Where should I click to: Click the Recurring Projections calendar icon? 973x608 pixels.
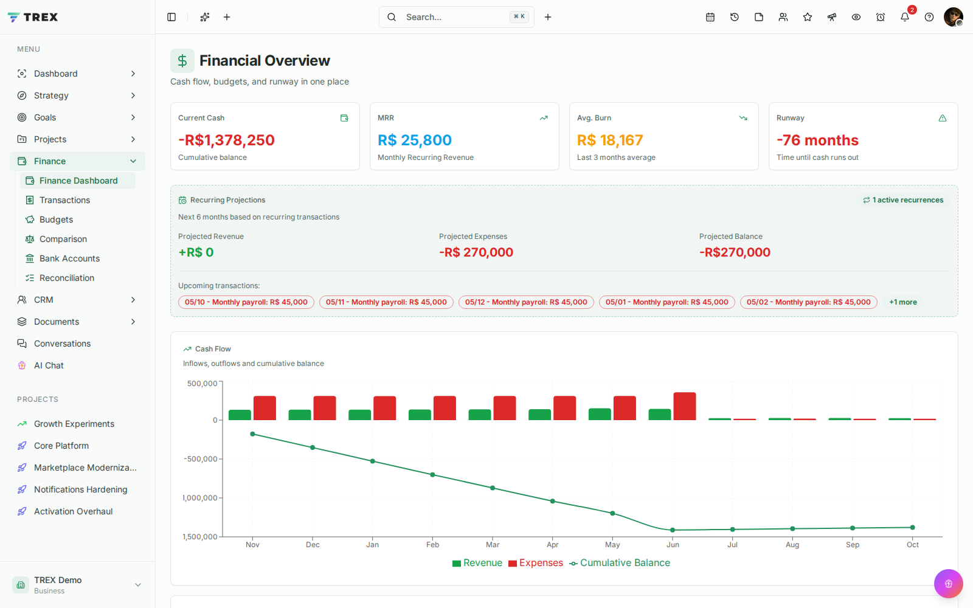pyautogui.click(x=182, y=200)
